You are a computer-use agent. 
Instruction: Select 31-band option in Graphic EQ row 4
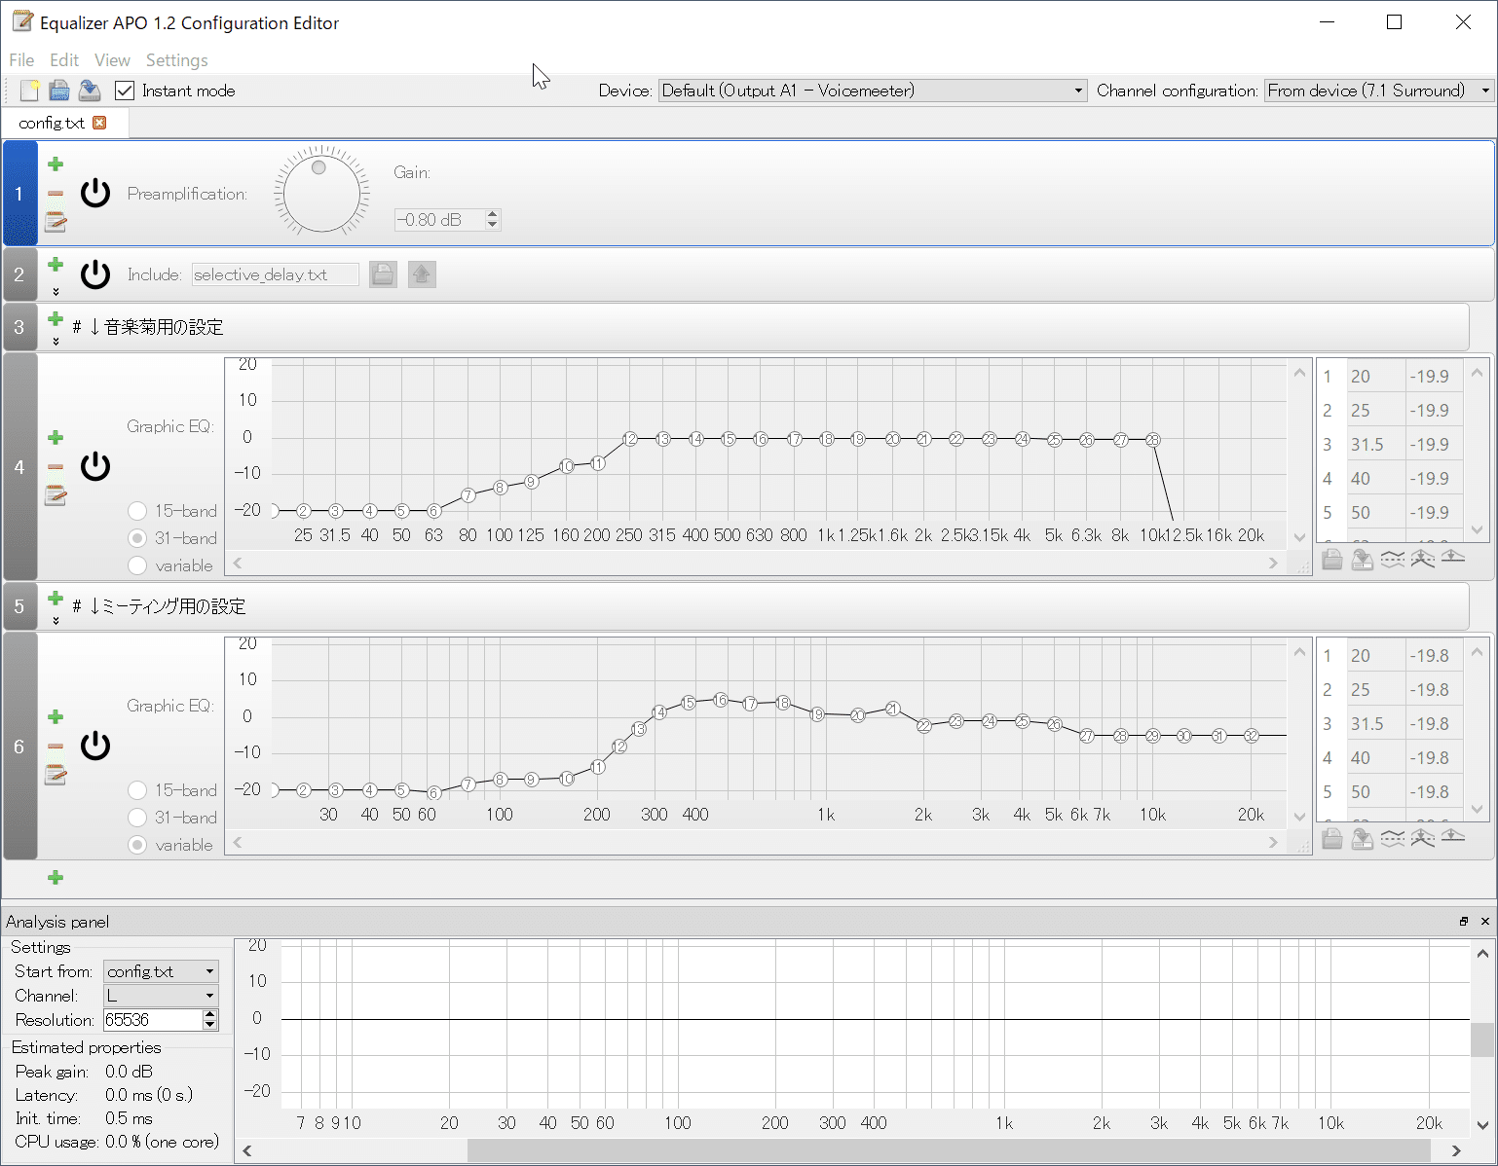pyautogui.click(x=137, y=538)
